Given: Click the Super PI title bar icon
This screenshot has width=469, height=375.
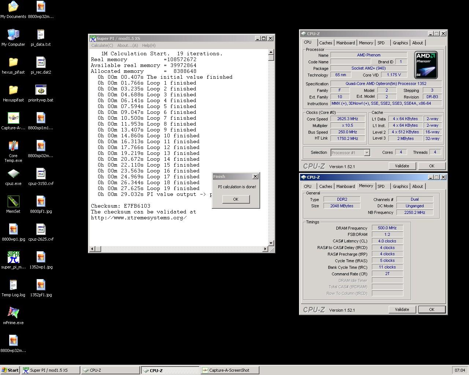Looking at the screenshot, I should click(x=93, y=38).
